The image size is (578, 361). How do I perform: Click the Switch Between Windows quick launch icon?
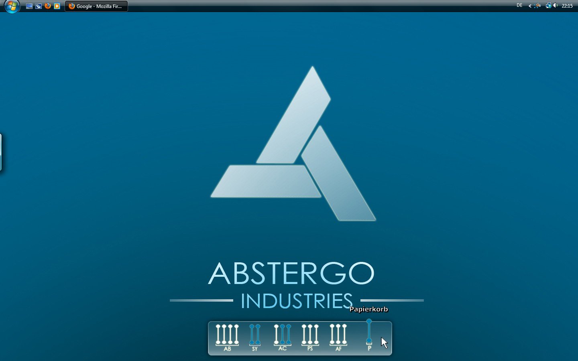pyautogui.click(x=39, y=6)
